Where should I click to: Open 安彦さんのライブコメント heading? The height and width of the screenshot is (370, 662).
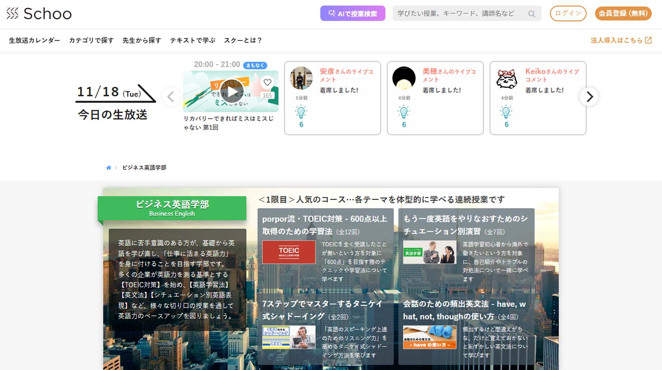tap(347, 75)
